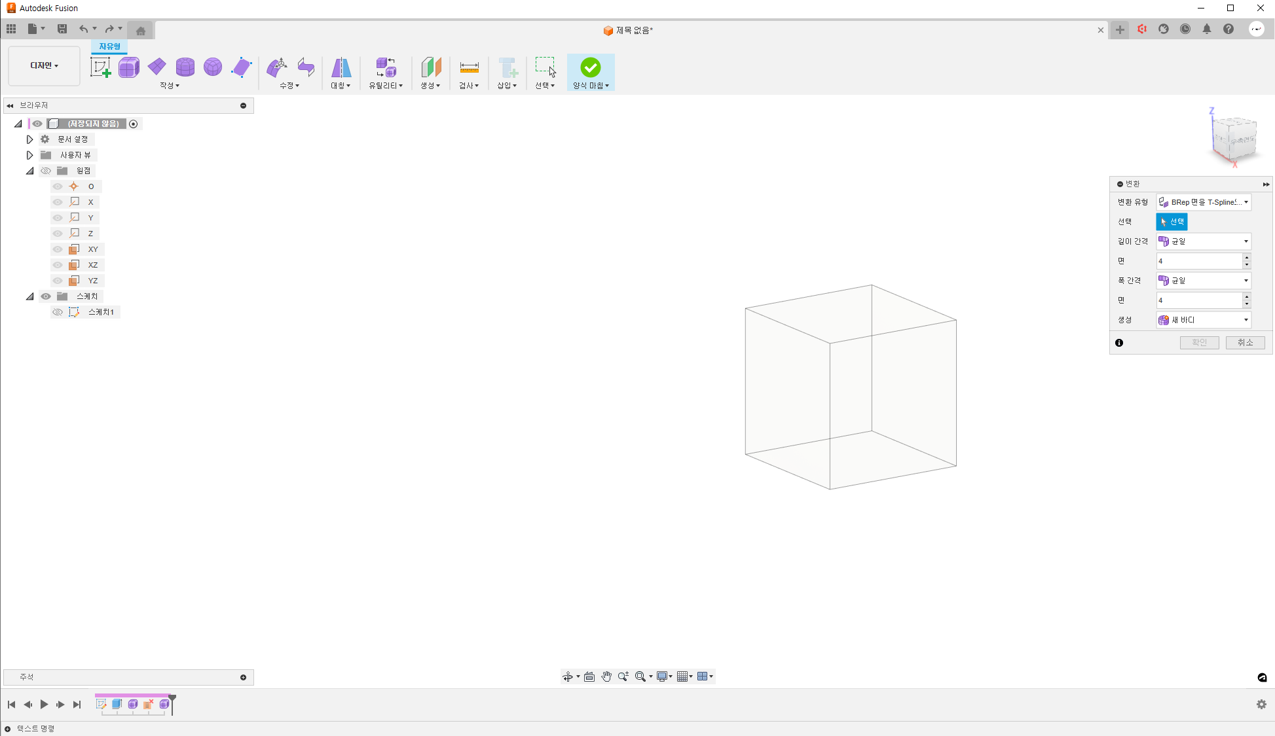1275x736 pixels.
Task: Select the Create Sketch tool icon
Action: pos(100,67)
